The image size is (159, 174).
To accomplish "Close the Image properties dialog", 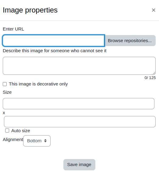I will point(154,10).
